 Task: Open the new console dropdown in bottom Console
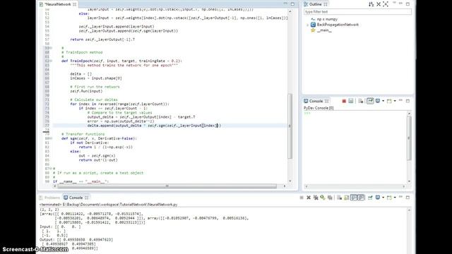pyautogui.click(x=395, y=198)
